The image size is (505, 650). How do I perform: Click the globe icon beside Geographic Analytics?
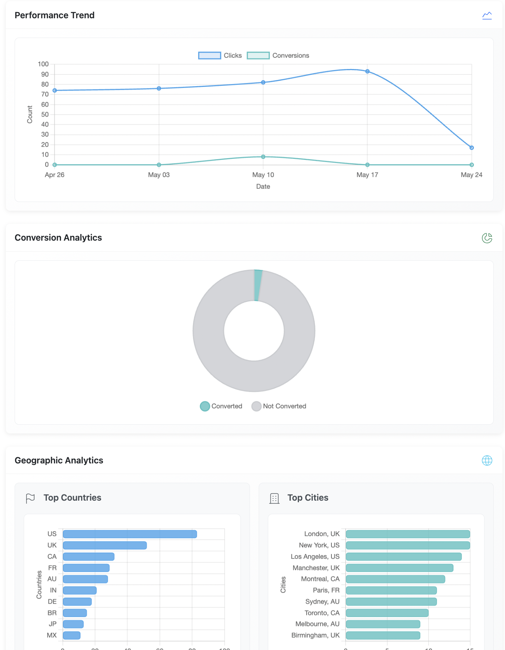(x=487, y=460)
